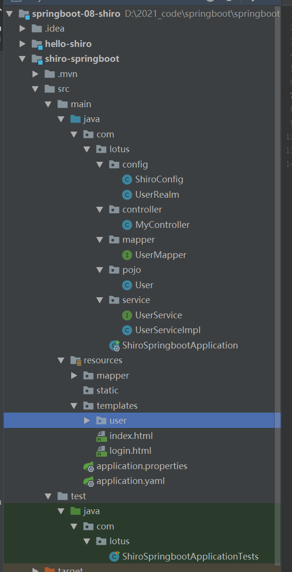Select the MyController class

point(162,225)
